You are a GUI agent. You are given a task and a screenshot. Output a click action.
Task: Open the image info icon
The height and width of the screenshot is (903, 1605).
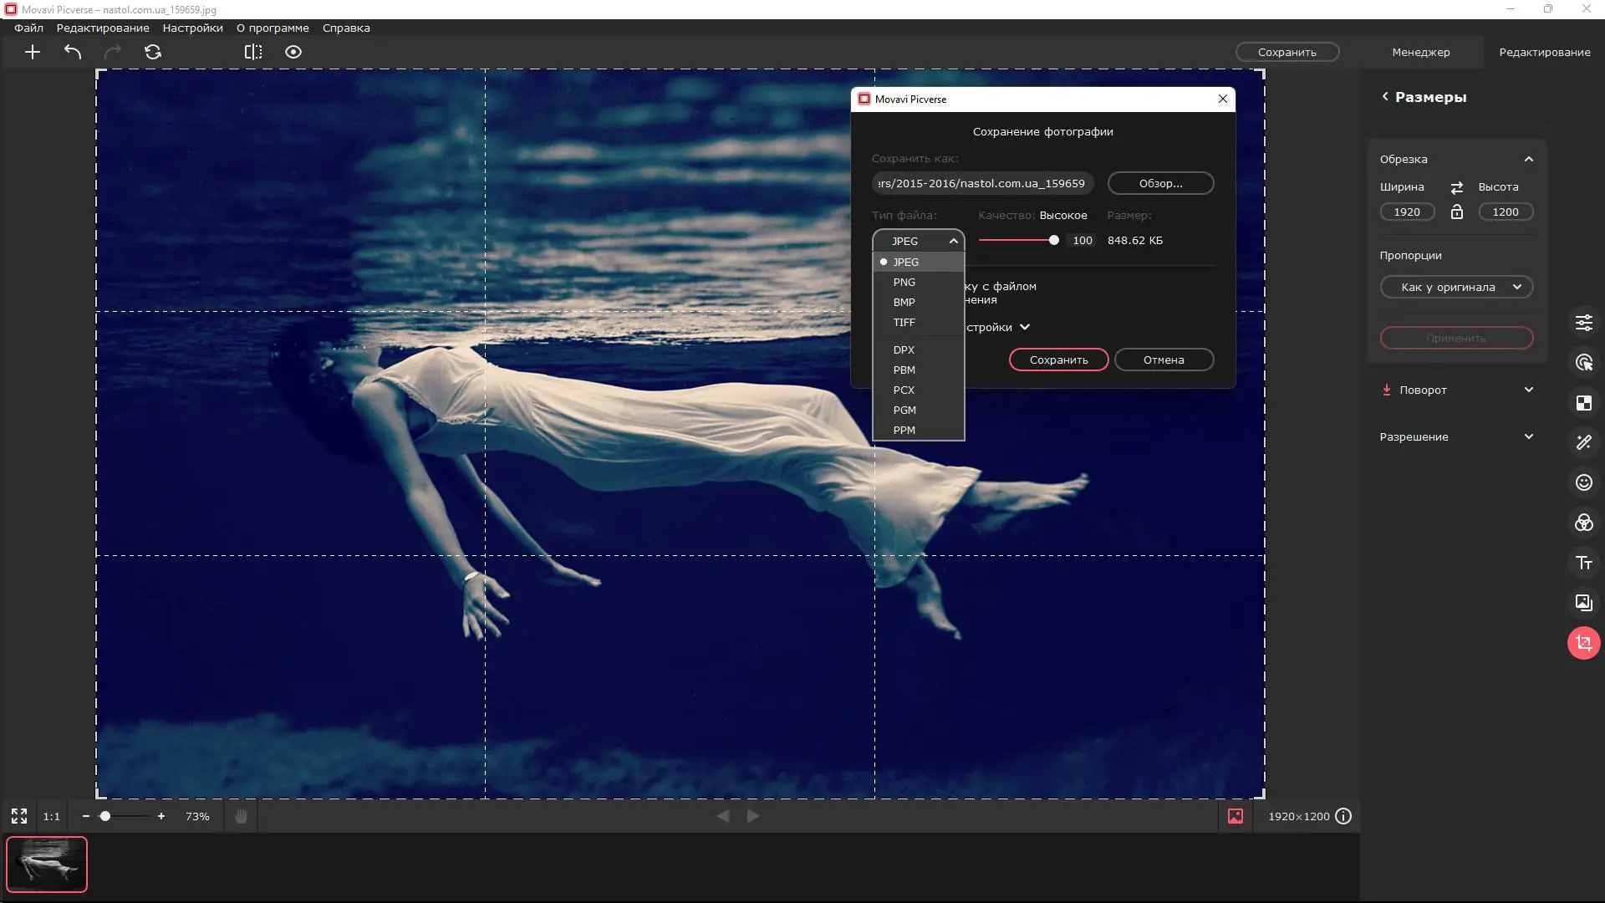[x=1343, y=816]
